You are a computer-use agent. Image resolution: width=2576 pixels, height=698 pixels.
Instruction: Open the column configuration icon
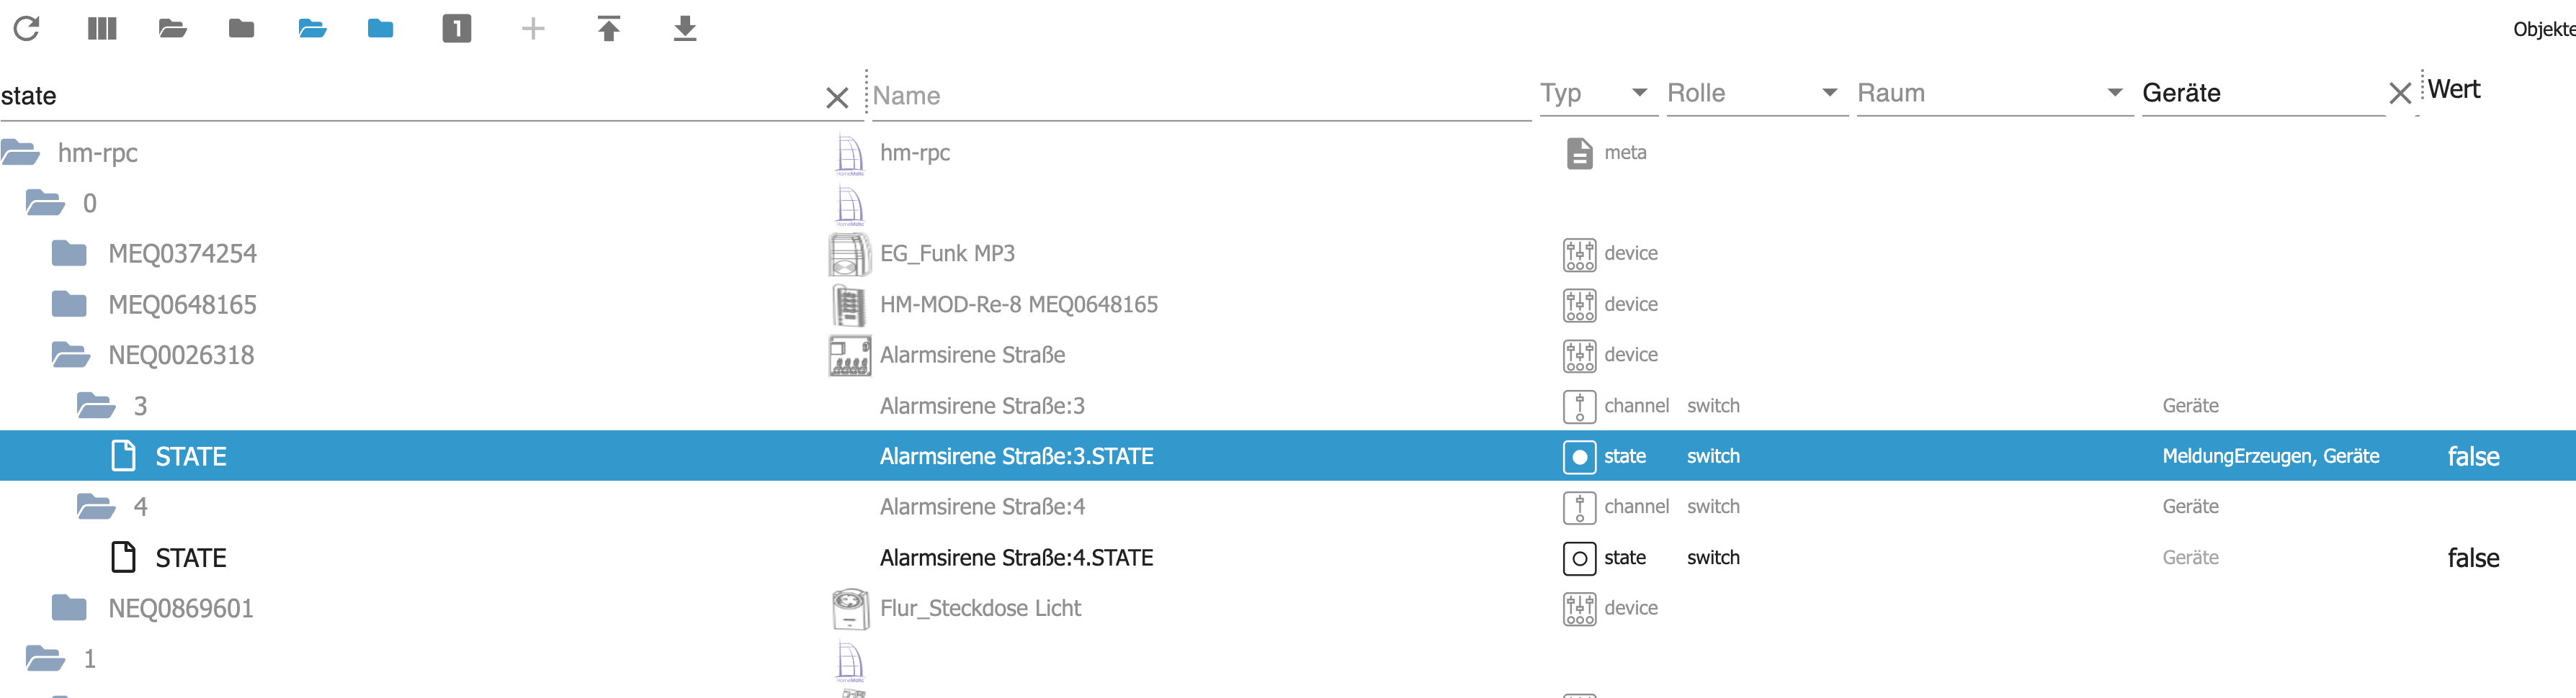tap(102, 28)
